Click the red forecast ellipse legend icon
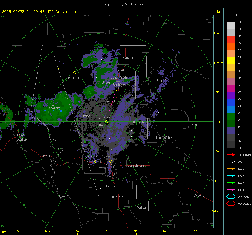 click(x=231, y=203)
